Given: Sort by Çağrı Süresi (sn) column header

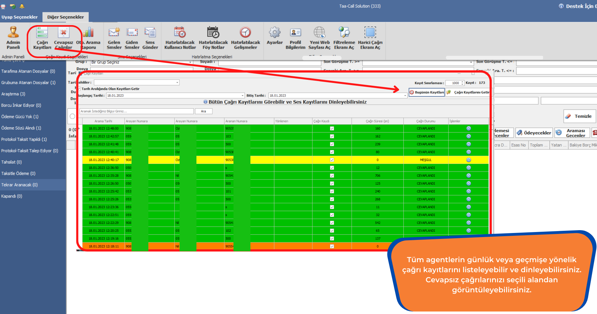Looking at the screenshot, I should click(x=377, y=121).
